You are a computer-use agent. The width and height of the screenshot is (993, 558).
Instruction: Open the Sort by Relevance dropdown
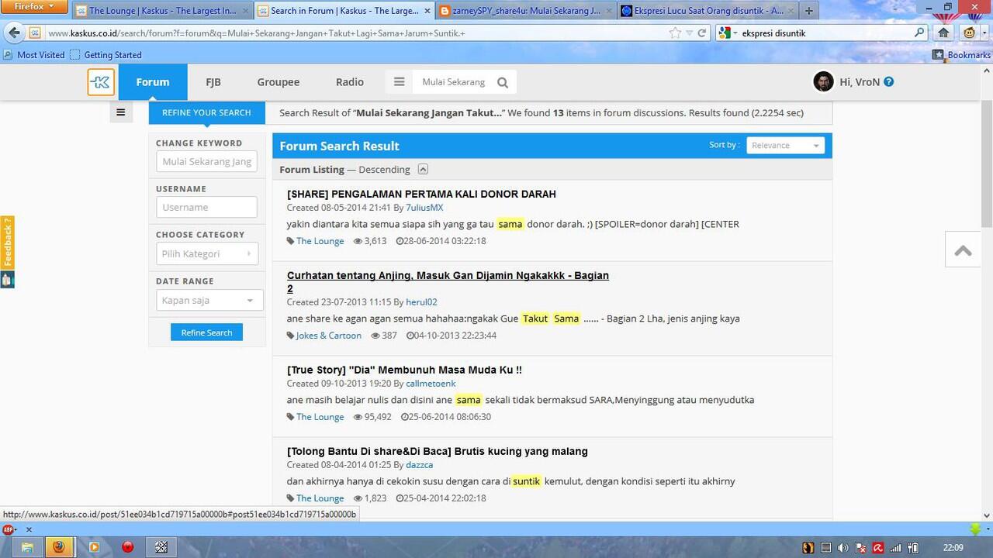785,145
